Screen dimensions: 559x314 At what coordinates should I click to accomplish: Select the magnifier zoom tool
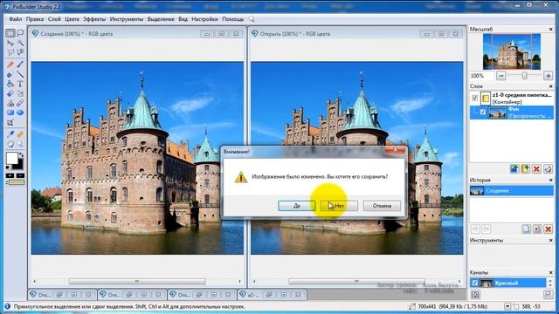(20, 144)
